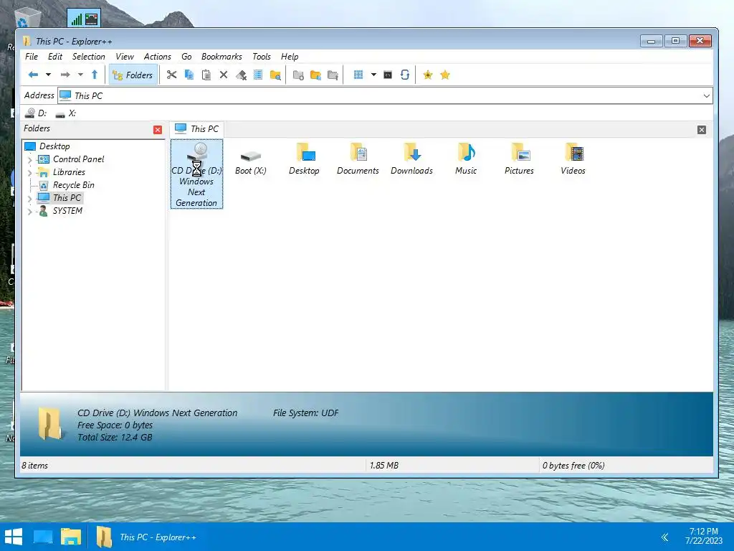Viewport: 734px width, 551px height.
Task: Bookmark this tab with star-plus icon
Action: [428, 75]
